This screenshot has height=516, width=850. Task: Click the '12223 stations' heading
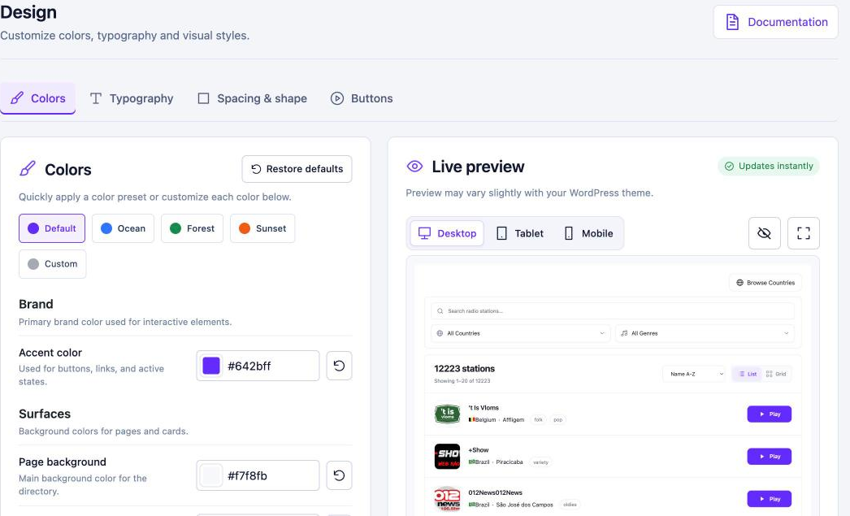coord(465,369)
